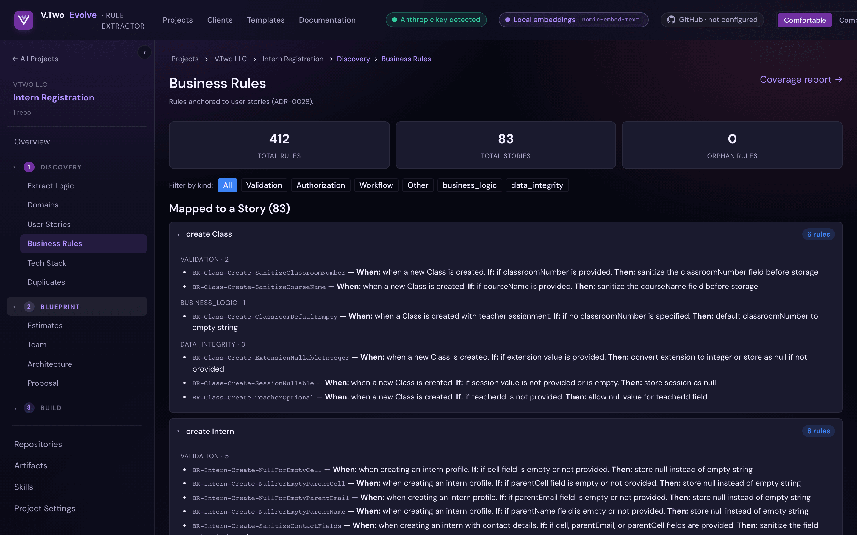Filter rules by Authorization kind

coord(320,185)
